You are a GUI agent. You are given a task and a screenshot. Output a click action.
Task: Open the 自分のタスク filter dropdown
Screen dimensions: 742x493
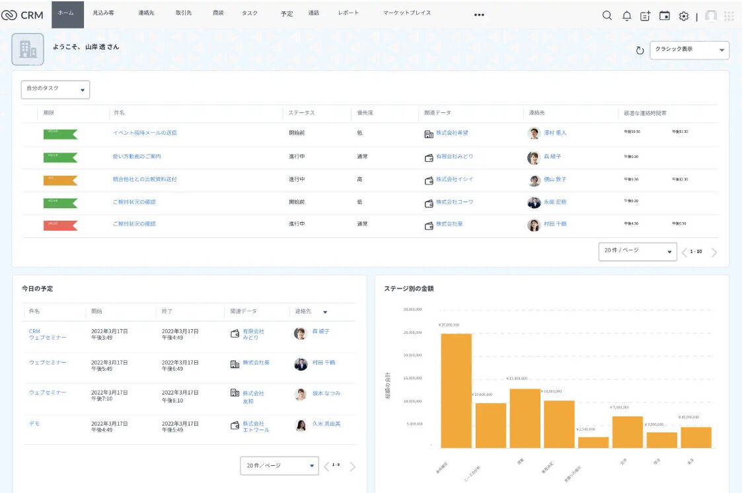point(56,89)
